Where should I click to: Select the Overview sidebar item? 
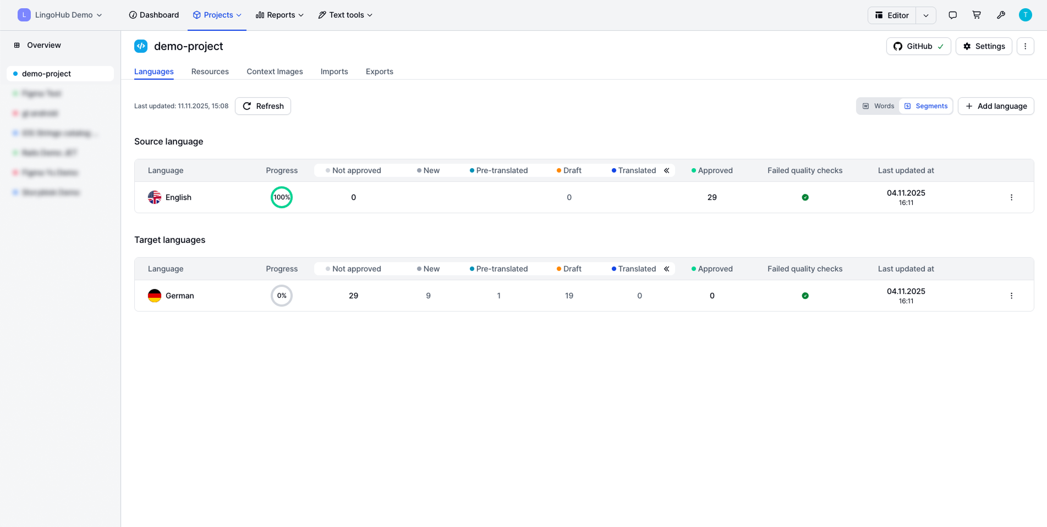tap(44, 45)
